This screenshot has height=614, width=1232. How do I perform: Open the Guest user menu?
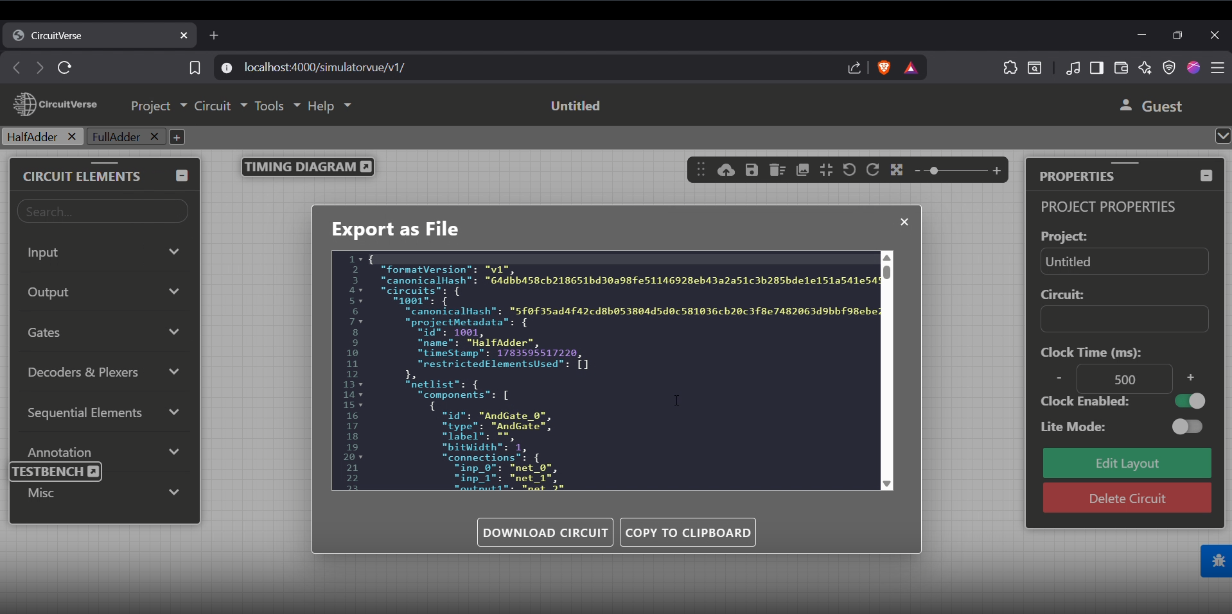pos(1152,107)
